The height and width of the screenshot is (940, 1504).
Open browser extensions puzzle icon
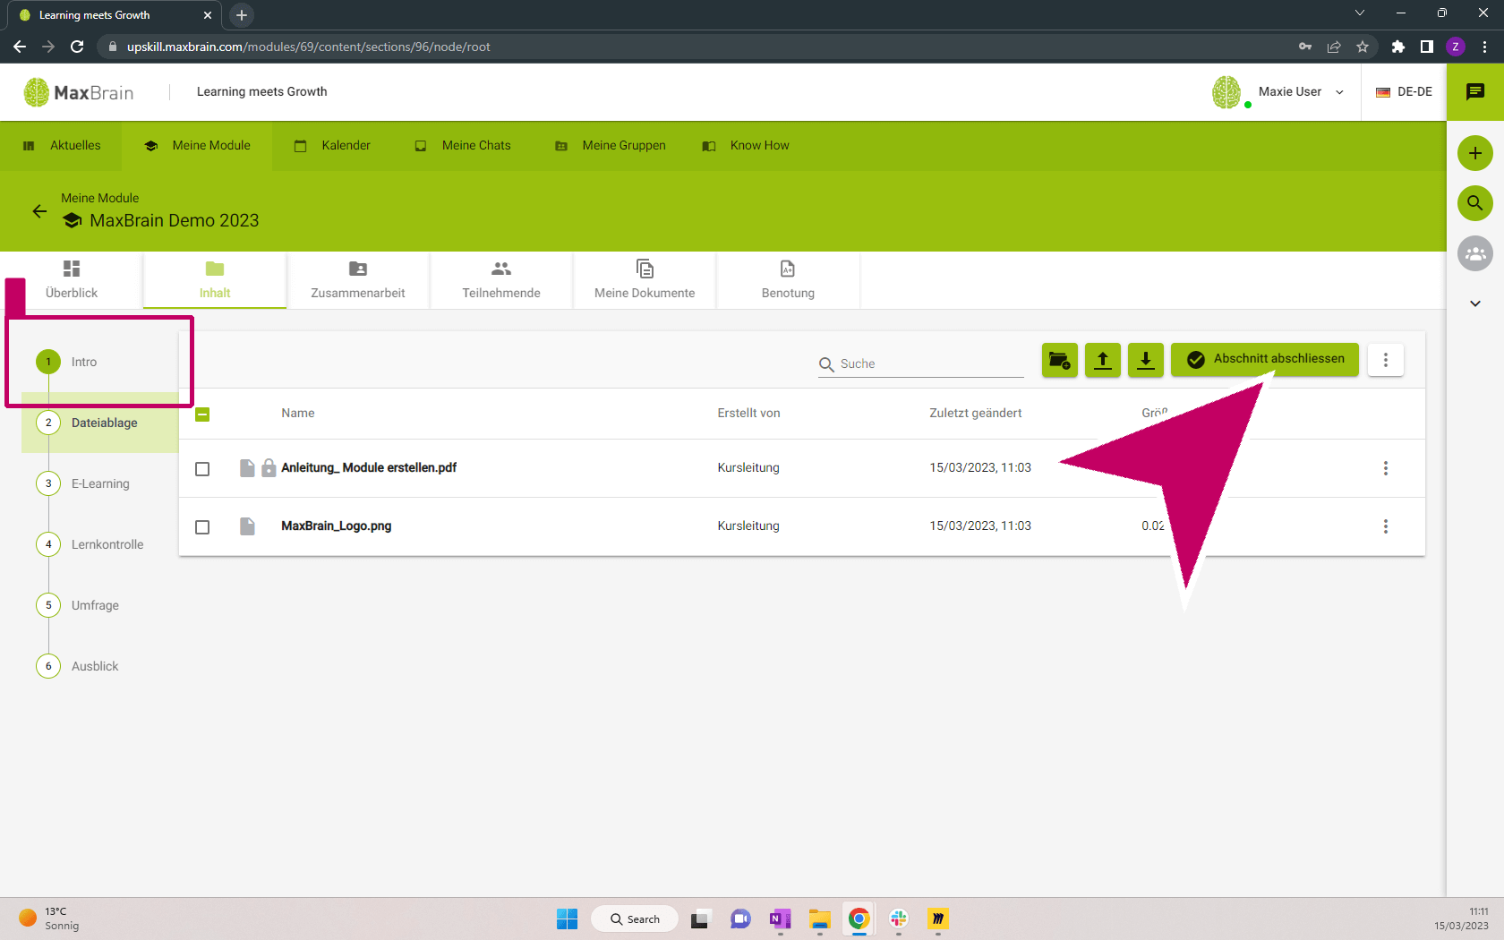tap(1398, 47)
